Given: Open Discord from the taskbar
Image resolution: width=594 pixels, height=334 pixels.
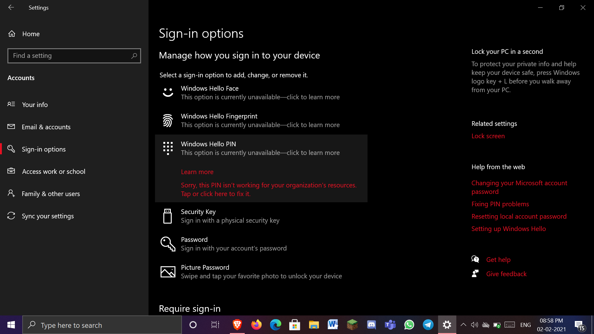Looking at the screenshot, I should coord(371,325).
